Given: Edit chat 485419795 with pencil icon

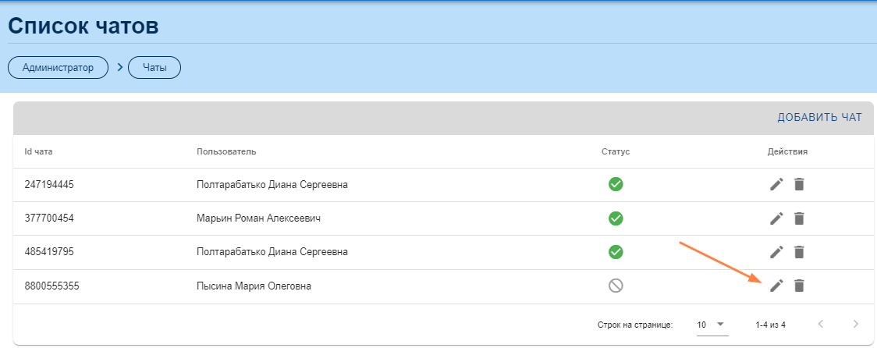Looking at the screenshot, I should coord(776,252).
